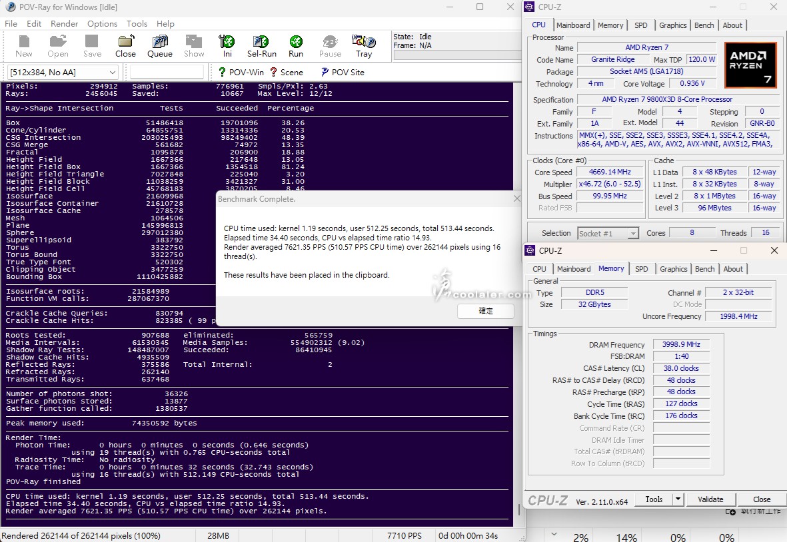This screenshot has width=787, height=542.
Task: Click the Show render window icon
Action: pyautogui.click(x=194, y=46)
